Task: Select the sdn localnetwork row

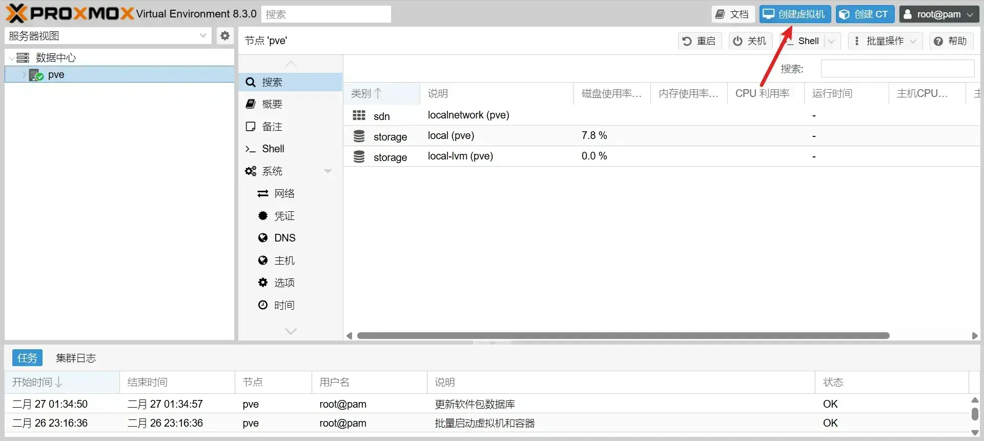Action: [x=468, y=115]
